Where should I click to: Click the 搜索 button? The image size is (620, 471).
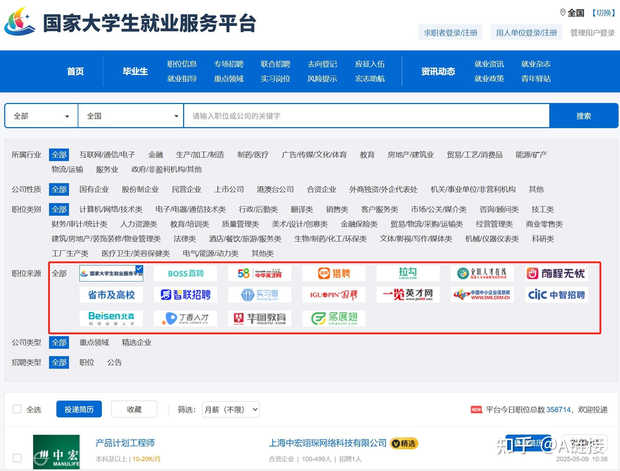pos(584,116)
